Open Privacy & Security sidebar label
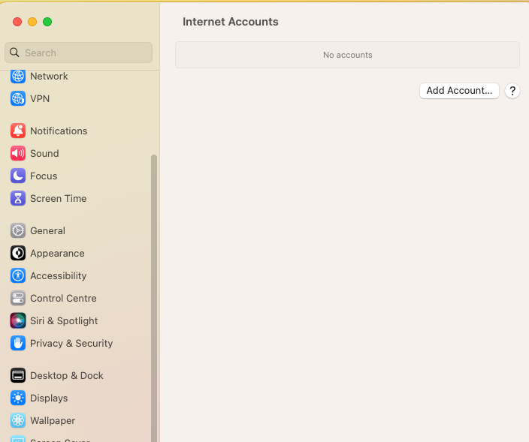529x442 pixels. [x=71, y=343]
